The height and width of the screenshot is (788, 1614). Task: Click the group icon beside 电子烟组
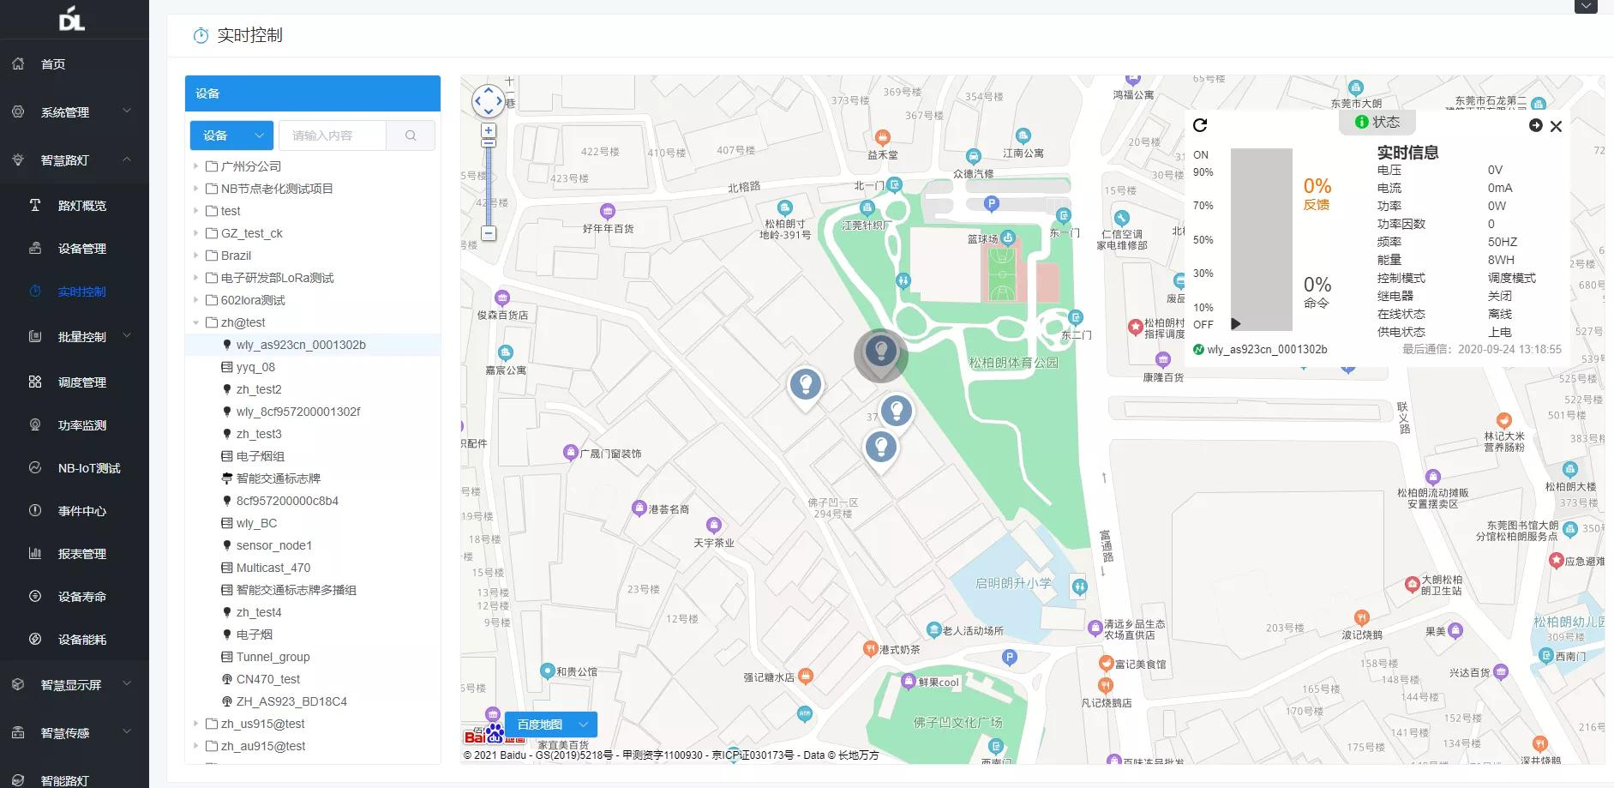[x=227, y=456]
